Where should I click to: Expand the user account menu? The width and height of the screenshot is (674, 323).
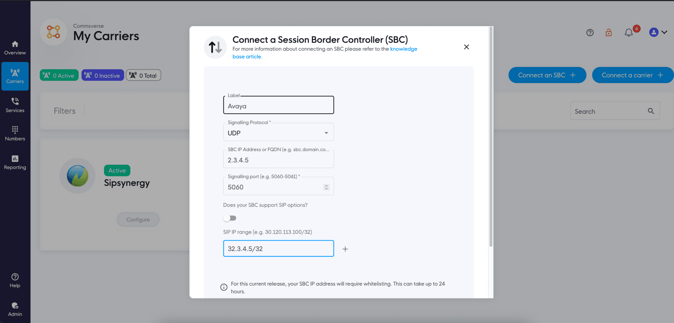coord(658,32)
